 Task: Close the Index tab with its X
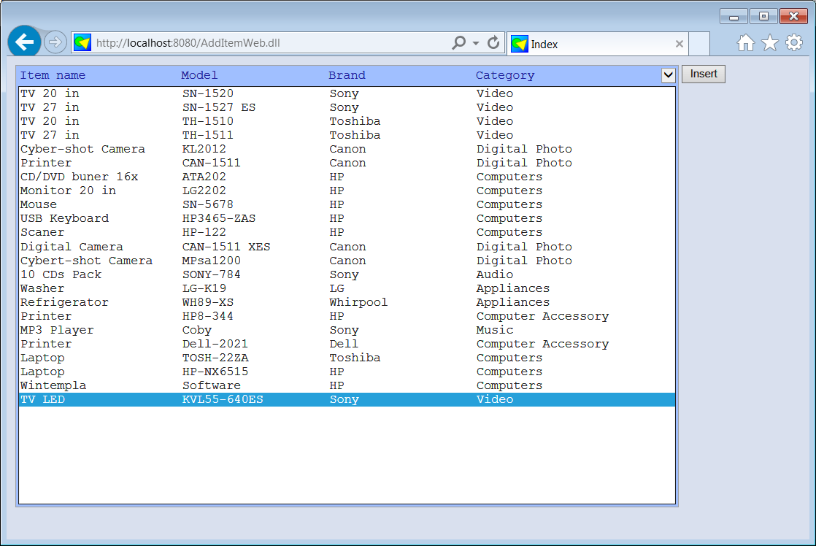[679, 45]
